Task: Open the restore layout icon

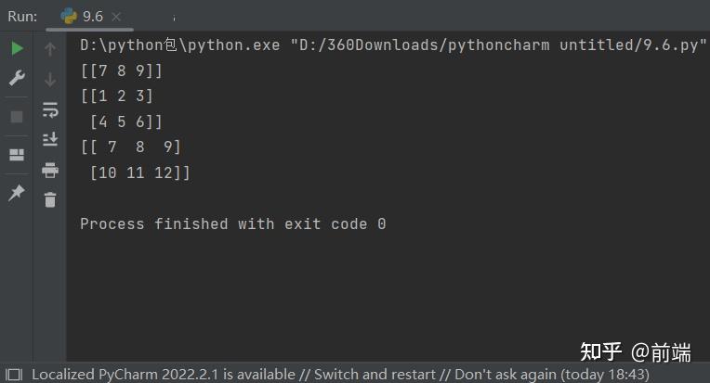Action: [x=17, y=155]
